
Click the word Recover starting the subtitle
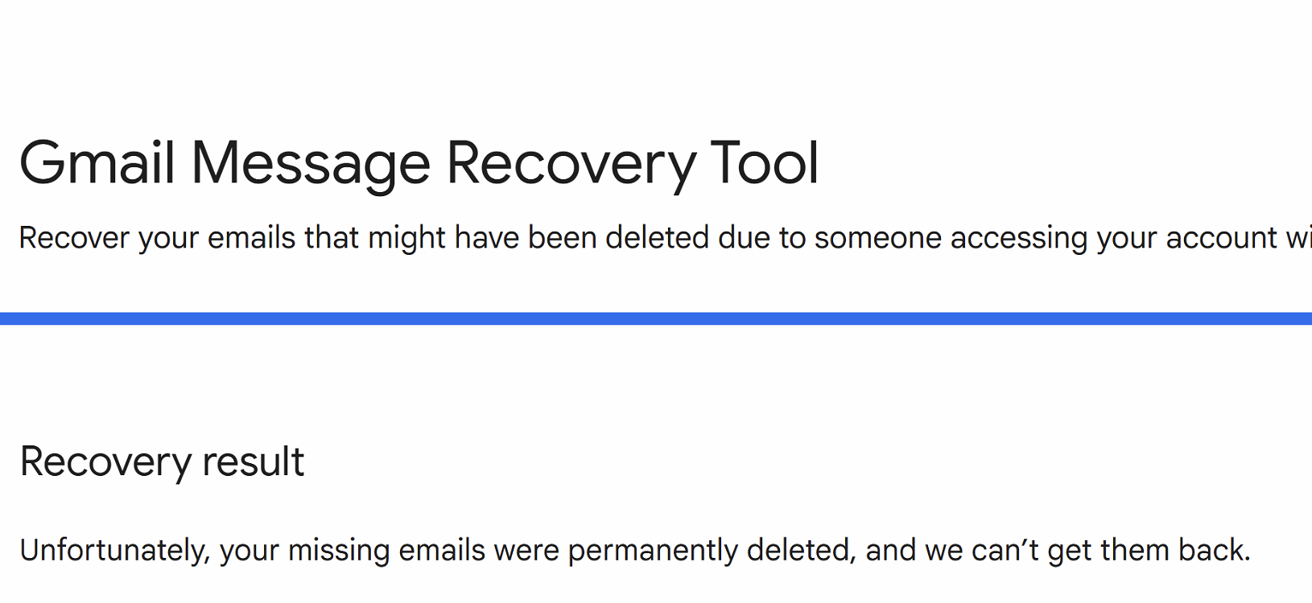tap(74, 238)
